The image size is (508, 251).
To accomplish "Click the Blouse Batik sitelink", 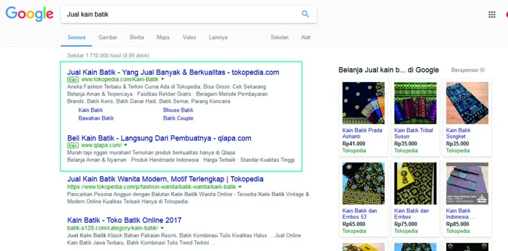I will (x=178, y=110).
